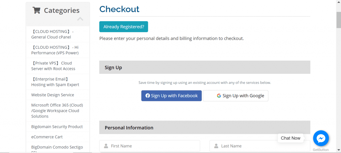This screenshot has height=153, width=341.
Task: Focus the First Name input field
Action: tap(150, 146)
